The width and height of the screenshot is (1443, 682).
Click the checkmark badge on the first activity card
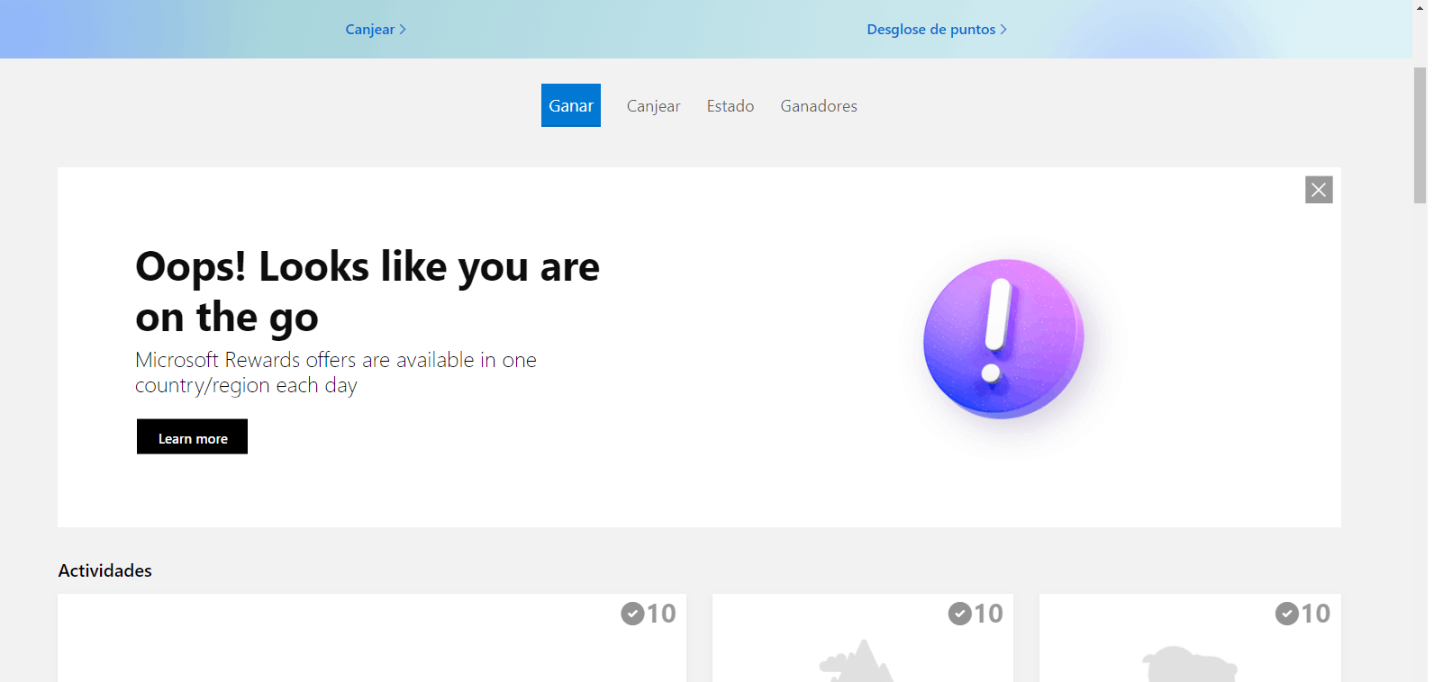pyautogui.click(x=632, y=614)
